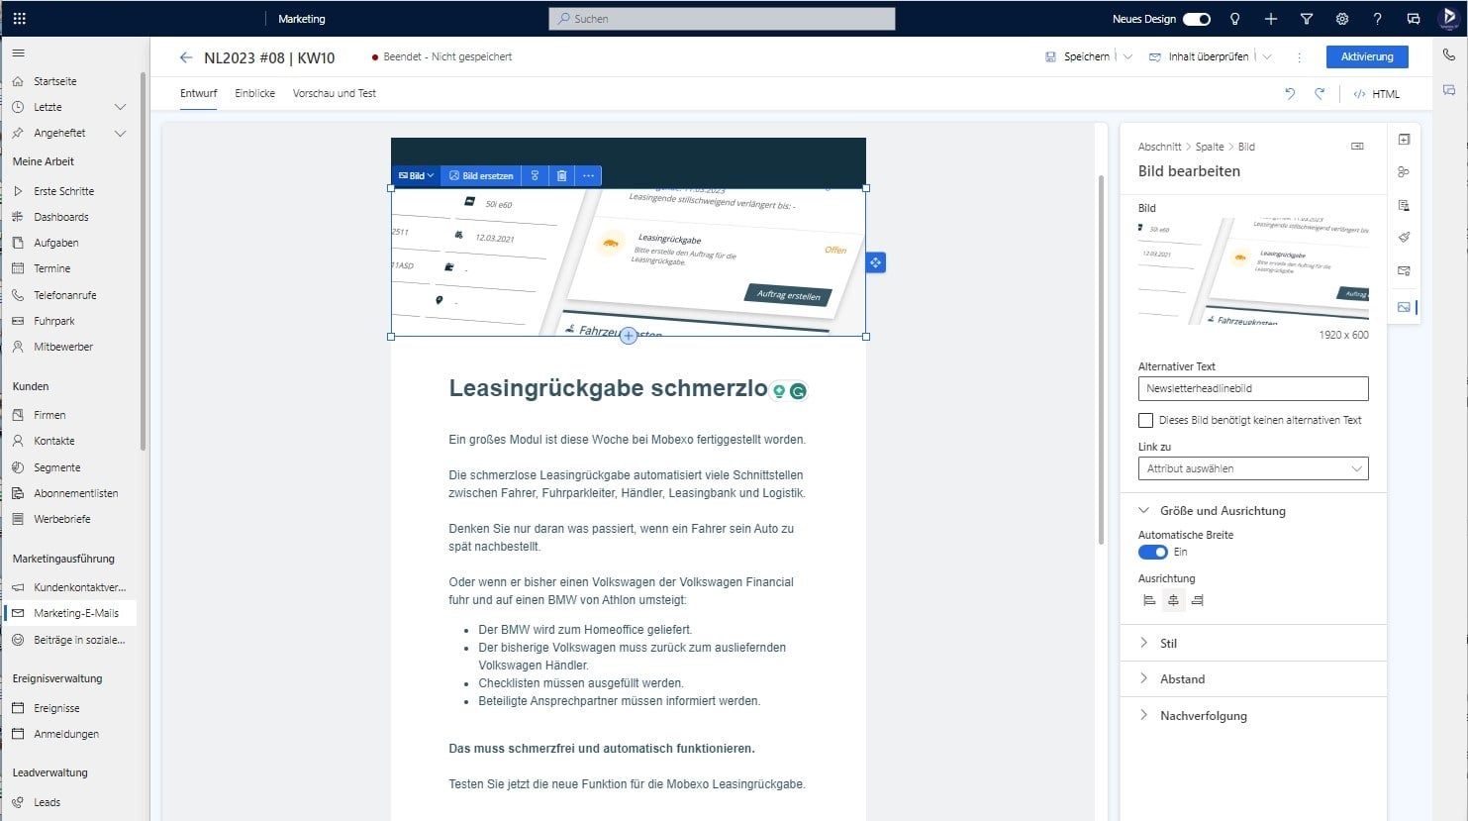Open the brush/style panel icon
Image resolution: width=1468 pixels, height=821 pixels.
1404,237
